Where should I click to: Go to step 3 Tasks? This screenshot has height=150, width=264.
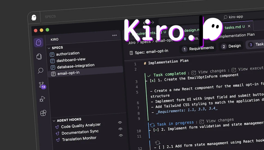point(255,44)
